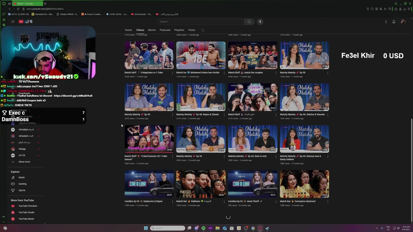Go back with the browser back arrow

[x=9, y=9]
